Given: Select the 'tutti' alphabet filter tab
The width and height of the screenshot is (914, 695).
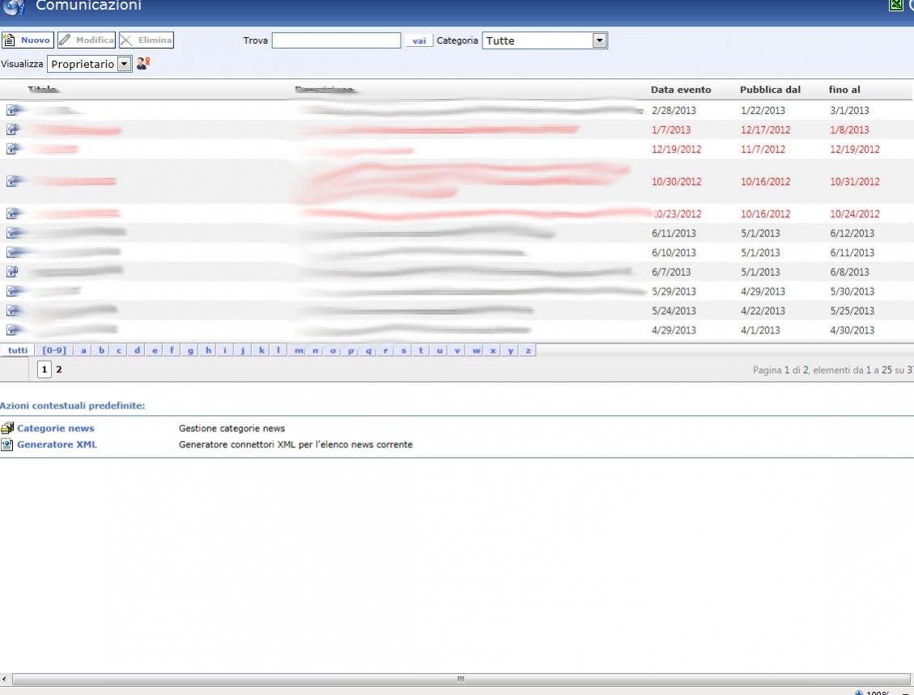Looking at the screenshot, I should pyautogui.click(x=18, y=350).
